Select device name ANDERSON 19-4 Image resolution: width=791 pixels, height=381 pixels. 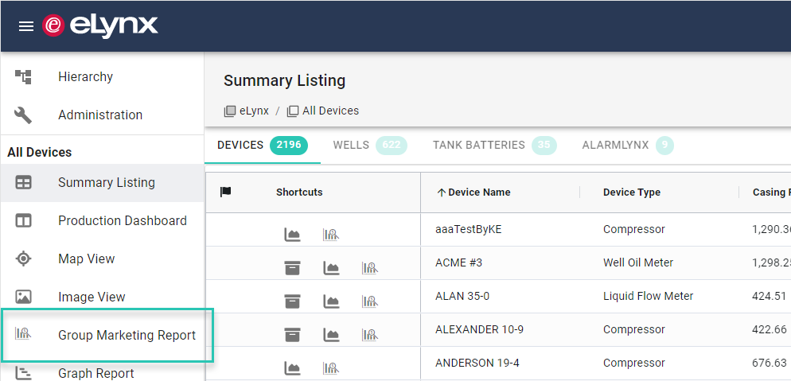point(477,363)
